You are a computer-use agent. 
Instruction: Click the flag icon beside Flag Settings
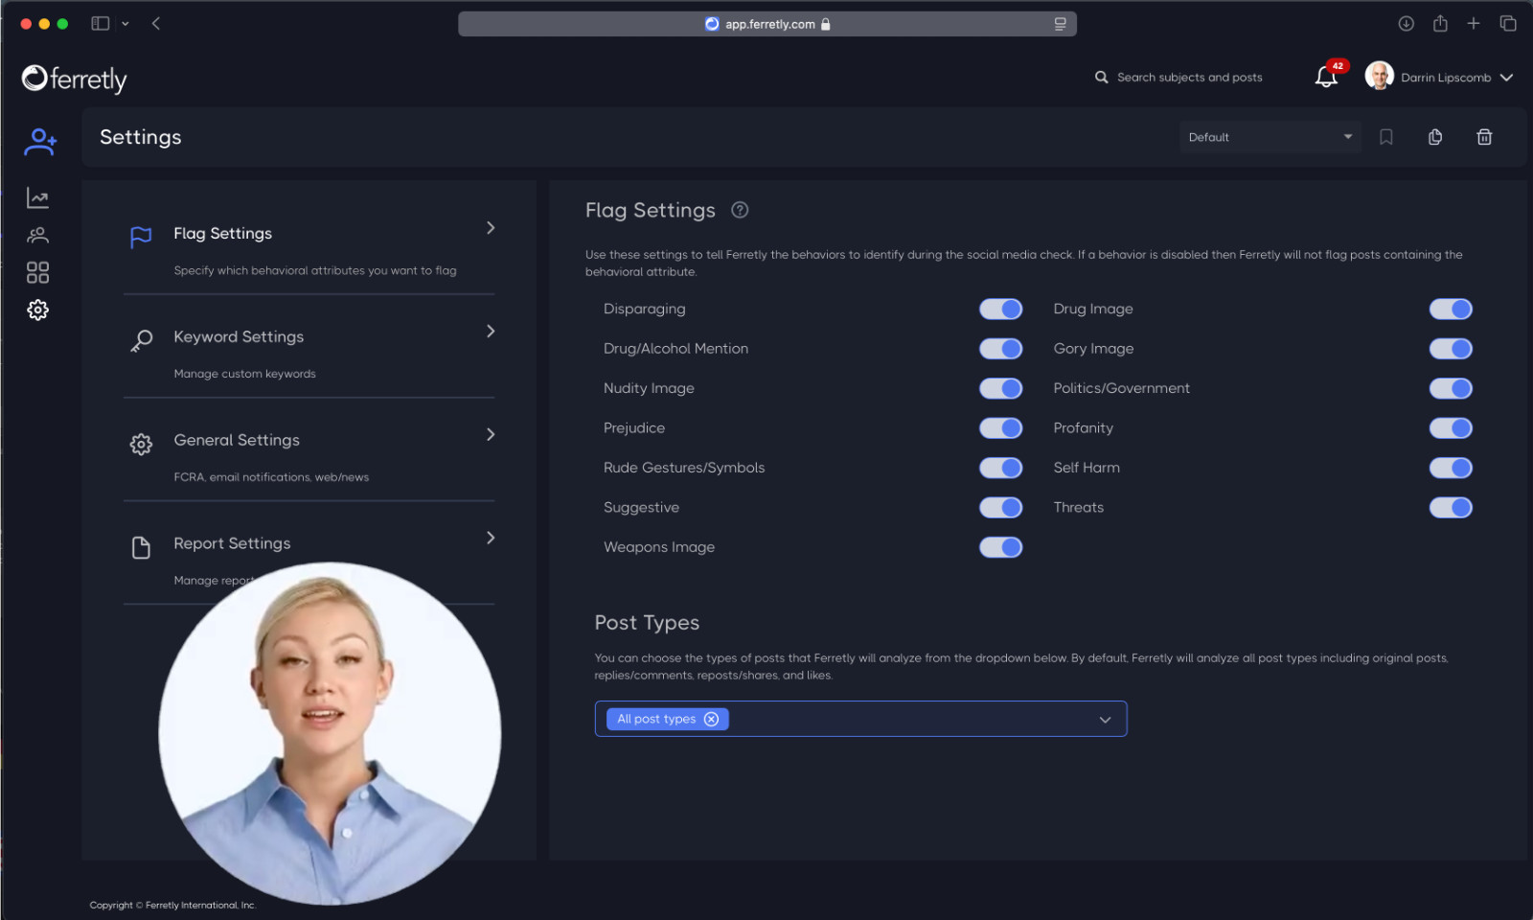click(141, 237)
